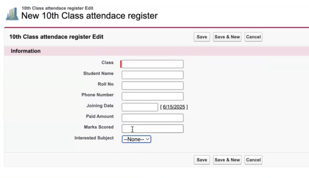Image resolution: width=309 pixels, height=178 pixels.
Task: Click the top Cancel button
Action: tap(253, 37)
